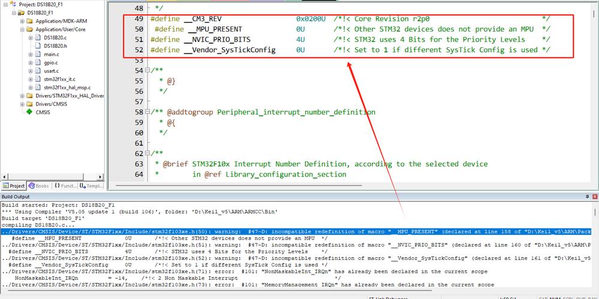Select gpio.c in the project tree
The height and width of the screenshot is (299, 599).
coord(51,62)
